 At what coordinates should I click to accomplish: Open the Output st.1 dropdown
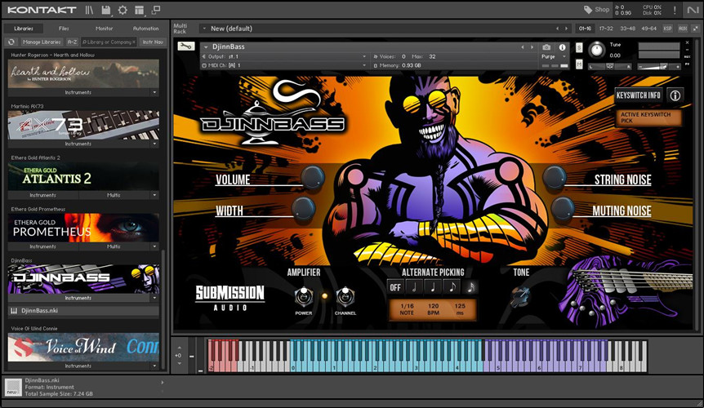tap(364, 56)
